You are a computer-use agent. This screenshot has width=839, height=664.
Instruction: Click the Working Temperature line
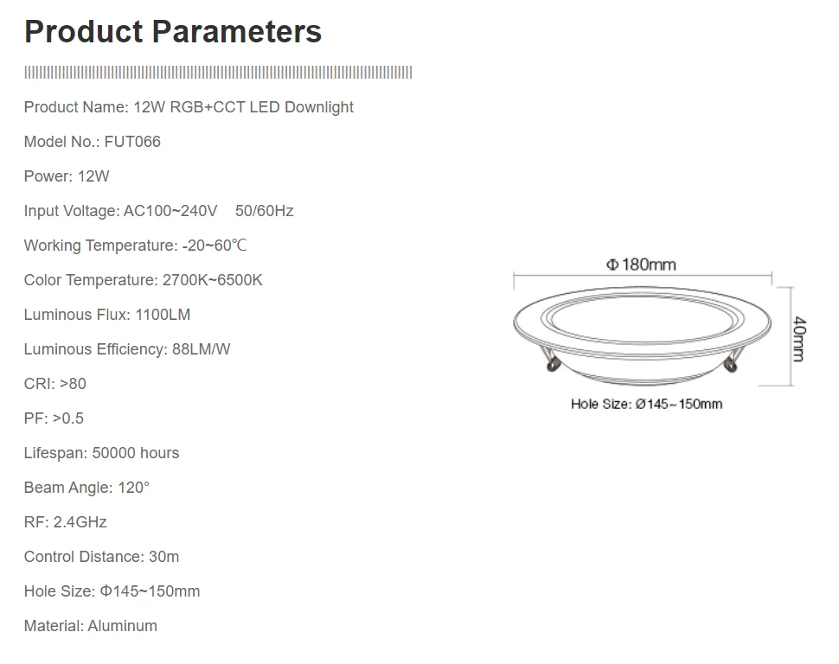coord(136,246)
